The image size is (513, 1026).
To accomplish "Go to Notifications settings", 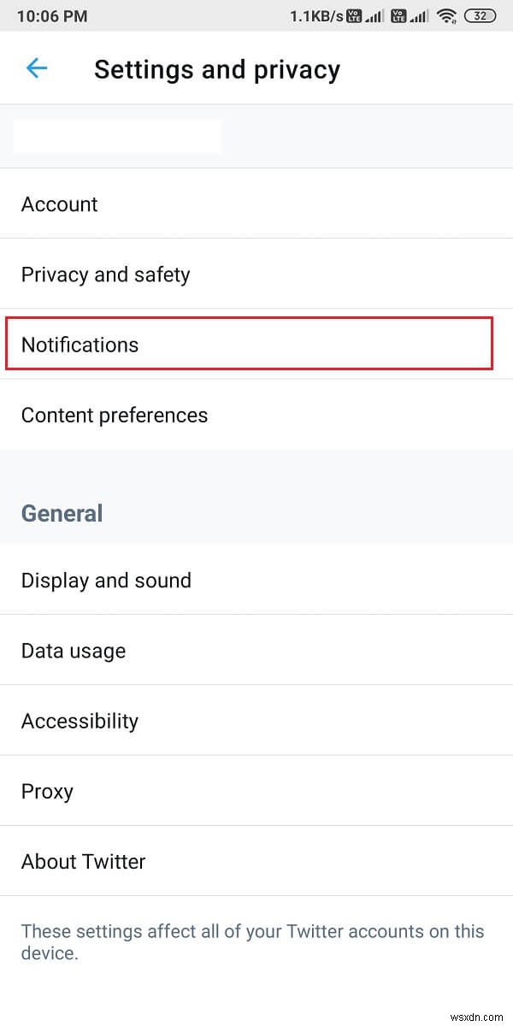I will coord(80,345).
